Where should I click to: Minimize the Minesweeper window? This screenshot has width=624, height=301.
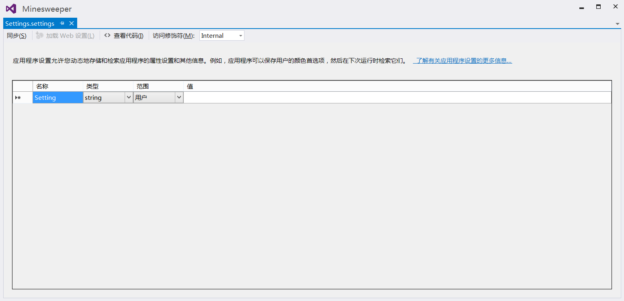(581, 7)
